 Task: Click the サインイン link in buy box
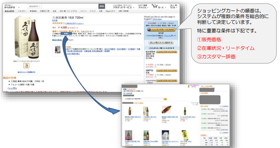167,36
